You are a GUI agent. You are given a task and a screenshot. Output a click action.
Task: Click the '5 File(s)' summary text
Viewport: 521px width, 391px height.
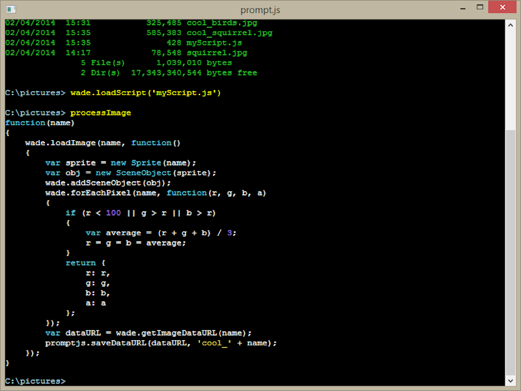(x=103, y=63)
